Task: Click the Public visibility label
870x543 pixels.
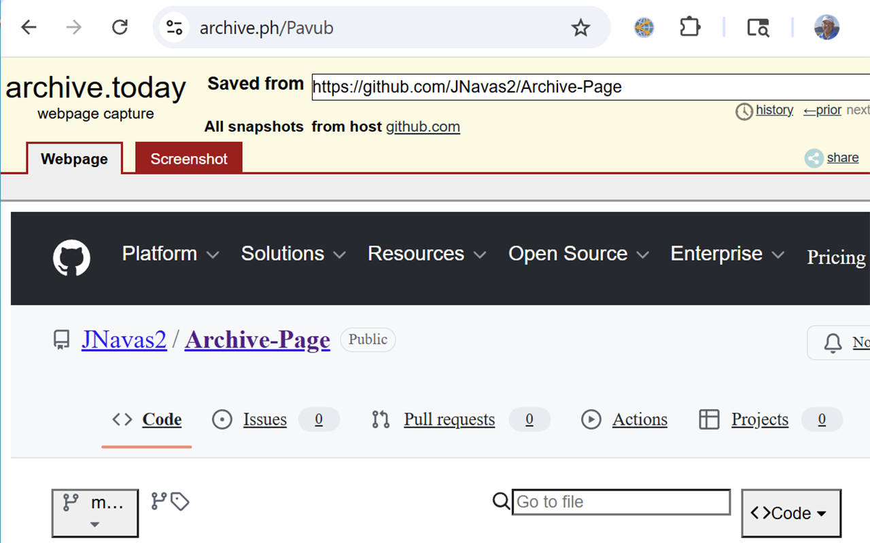Action: (368, 339)
